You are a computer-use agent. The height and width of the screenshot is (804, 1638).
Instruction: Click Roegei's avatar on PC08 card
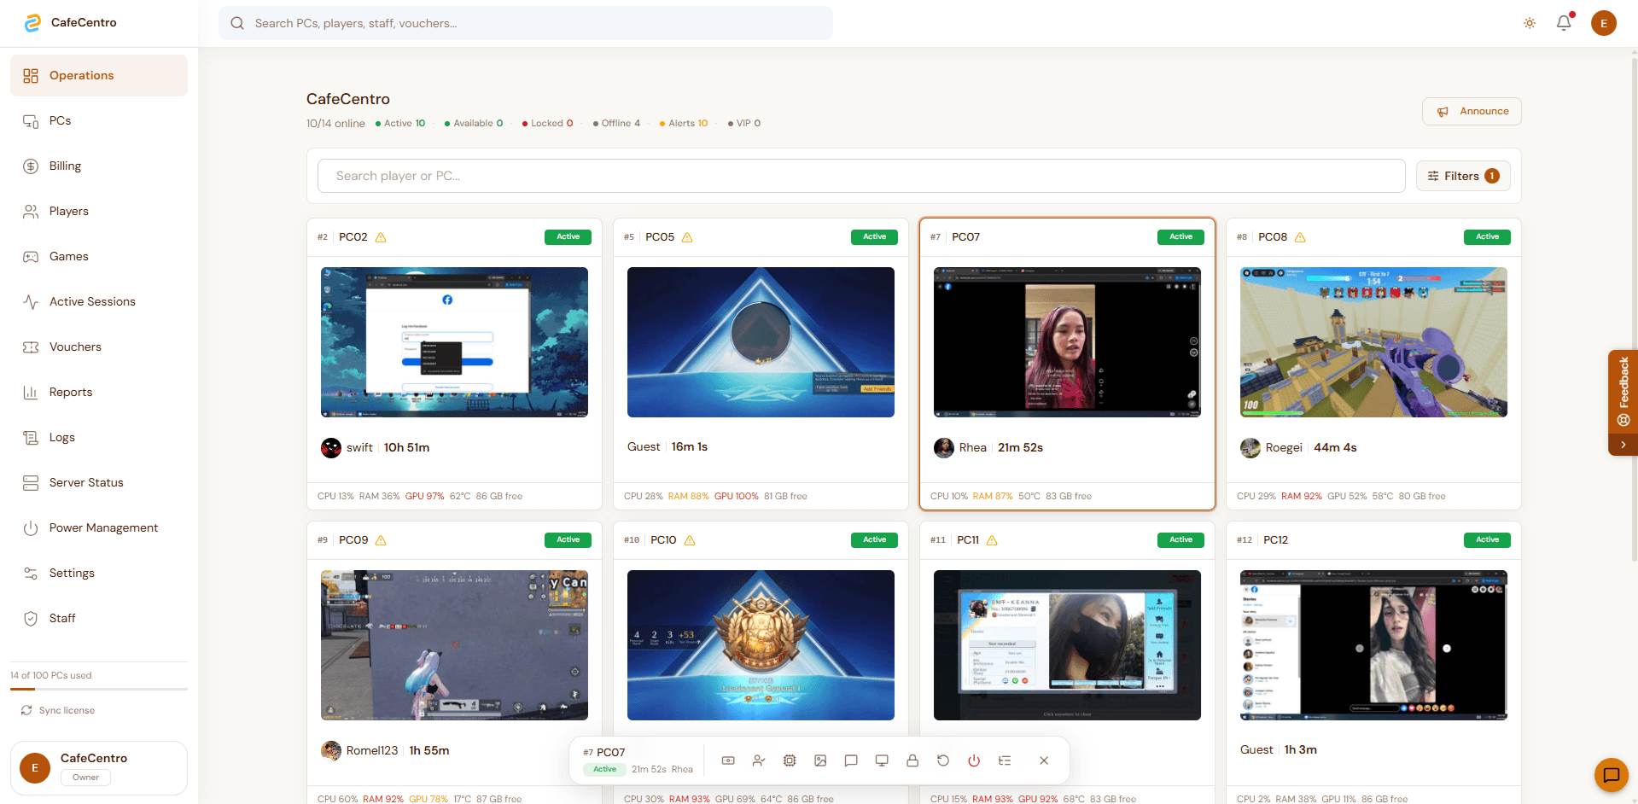point(1250,448)
